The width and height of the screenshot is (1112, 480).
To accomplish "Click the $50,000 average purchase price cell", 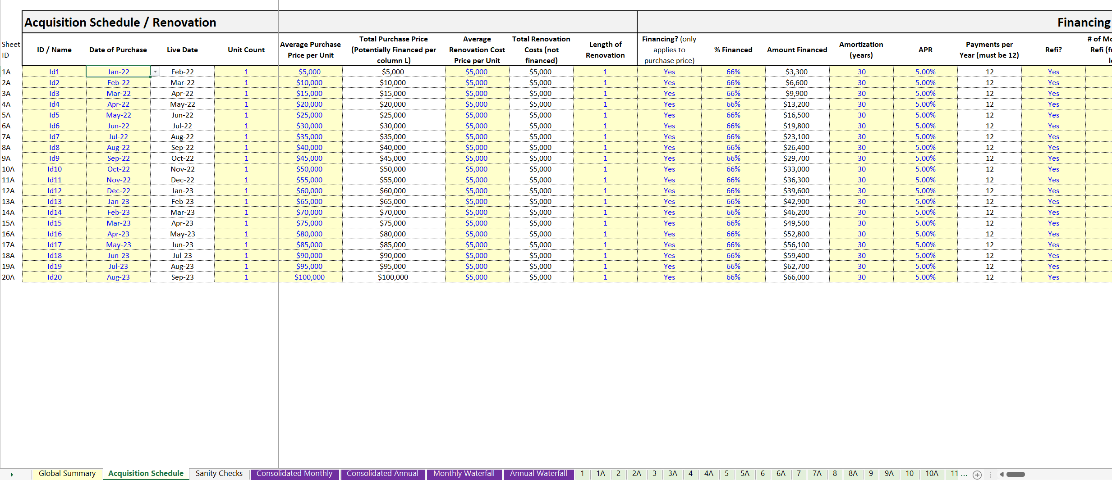I will click(x=310, y=169).
